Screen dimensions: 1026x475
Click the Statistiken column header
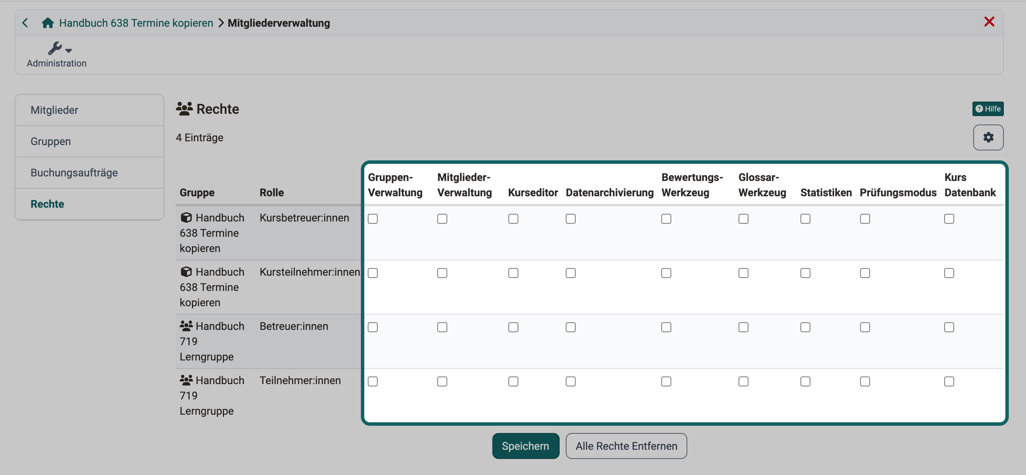[x=826, y=192]
